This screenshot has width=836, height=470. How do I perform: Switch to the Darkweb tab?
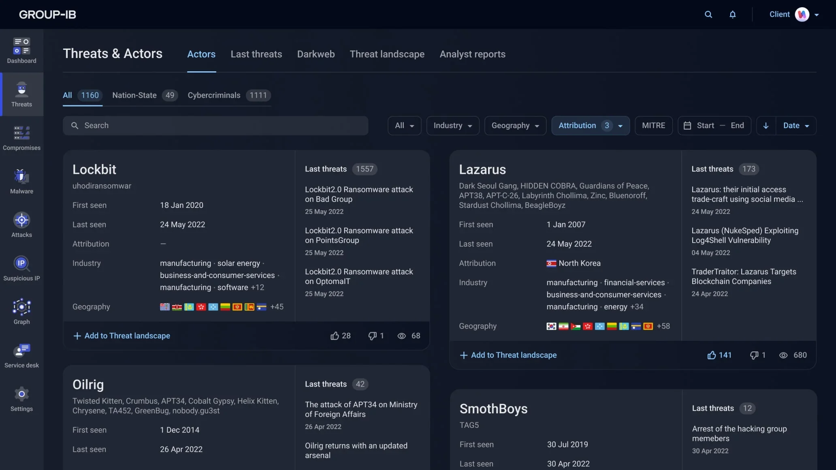coord(316,54)
